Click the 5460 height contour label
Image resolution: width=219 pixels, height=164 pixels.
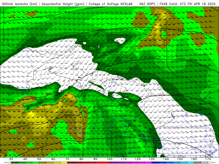click(x=51, y=16)
